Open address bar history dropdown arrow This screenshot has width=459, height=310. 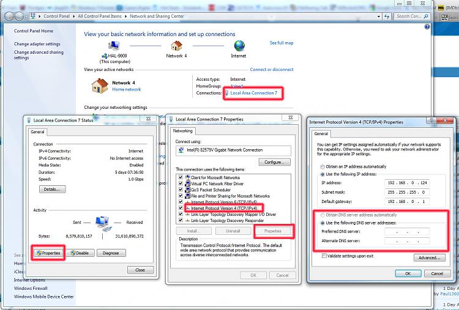pos(379,17)
